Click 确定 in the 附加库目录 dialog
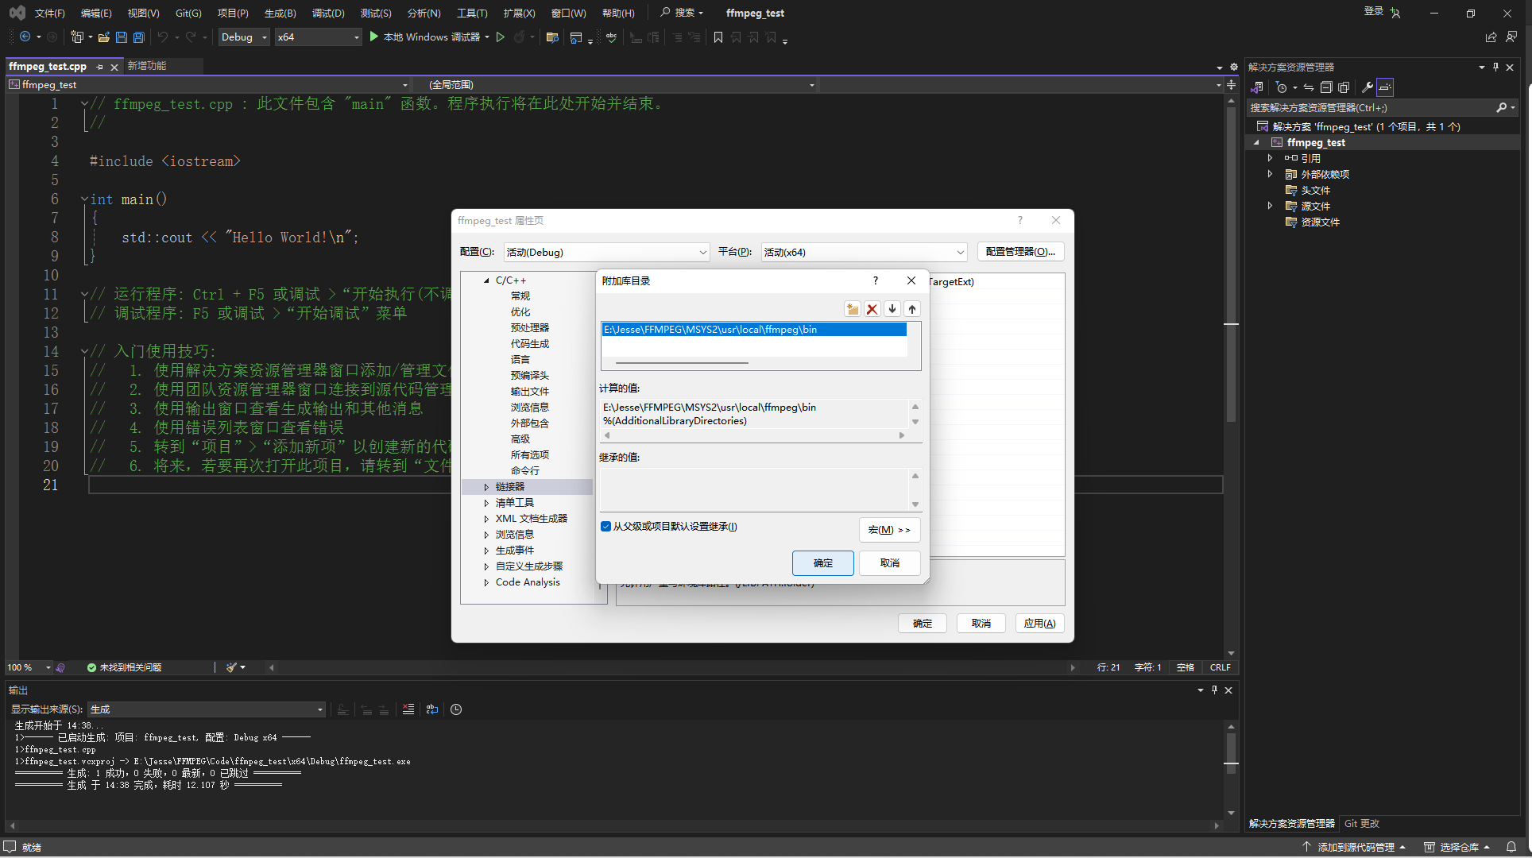Viewport: 1532px width, 858px height. pyautogui.click(x=822, y=563)
